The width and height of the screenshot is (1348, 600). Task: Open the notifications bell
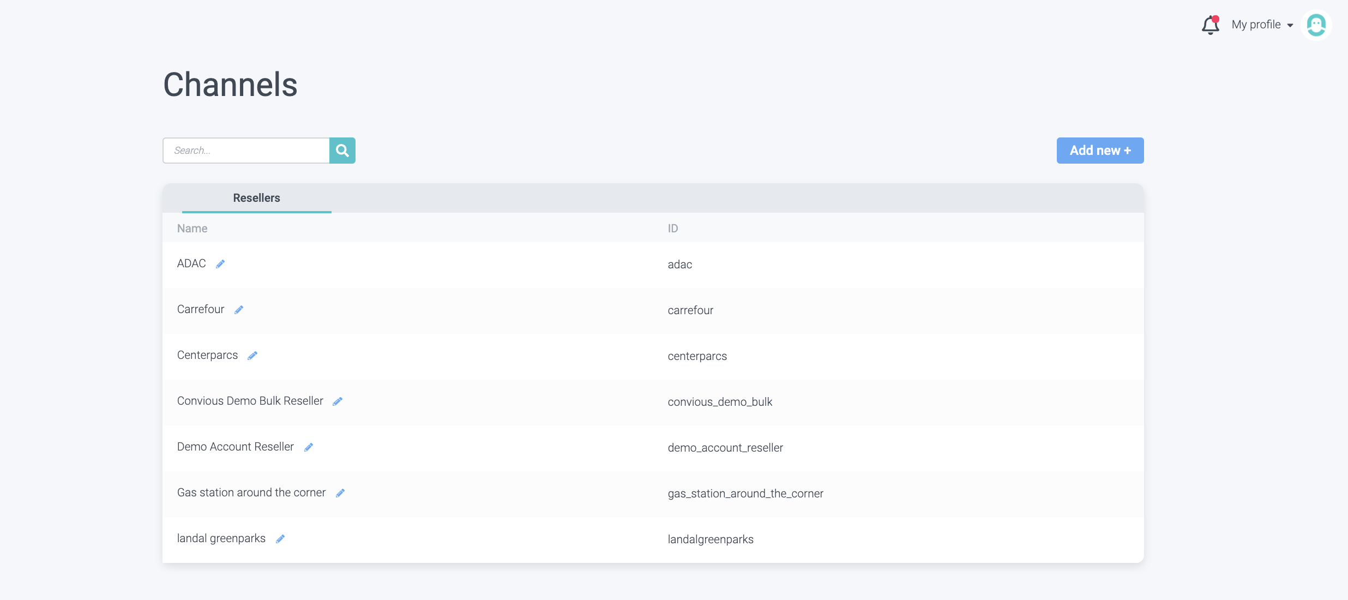(x=1210, y=25)
